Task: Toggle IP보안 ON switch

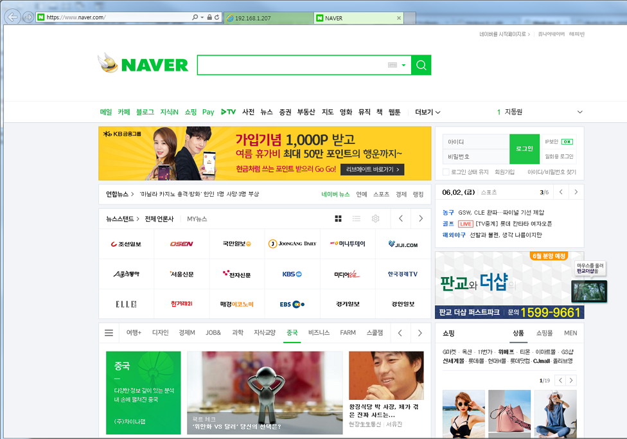Action: [x=566, y=141]
